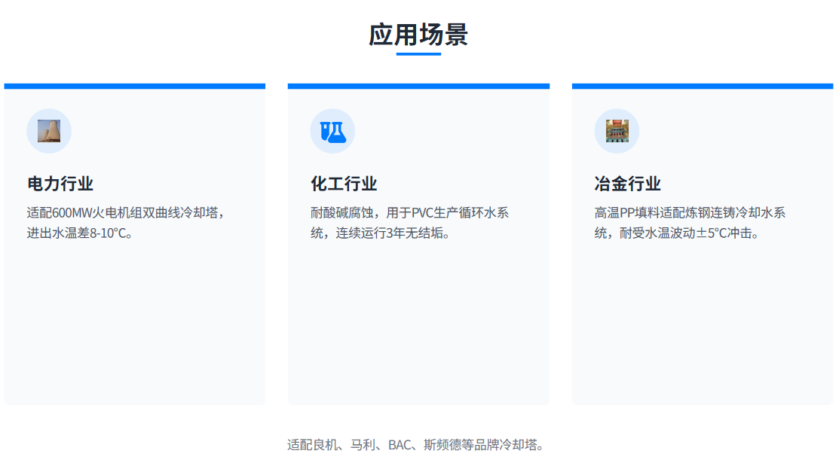Click the blue top bar of 化工行业 card
Viewport: 839px width, 466px height.
pyautogui.click(x=418, y=86)
